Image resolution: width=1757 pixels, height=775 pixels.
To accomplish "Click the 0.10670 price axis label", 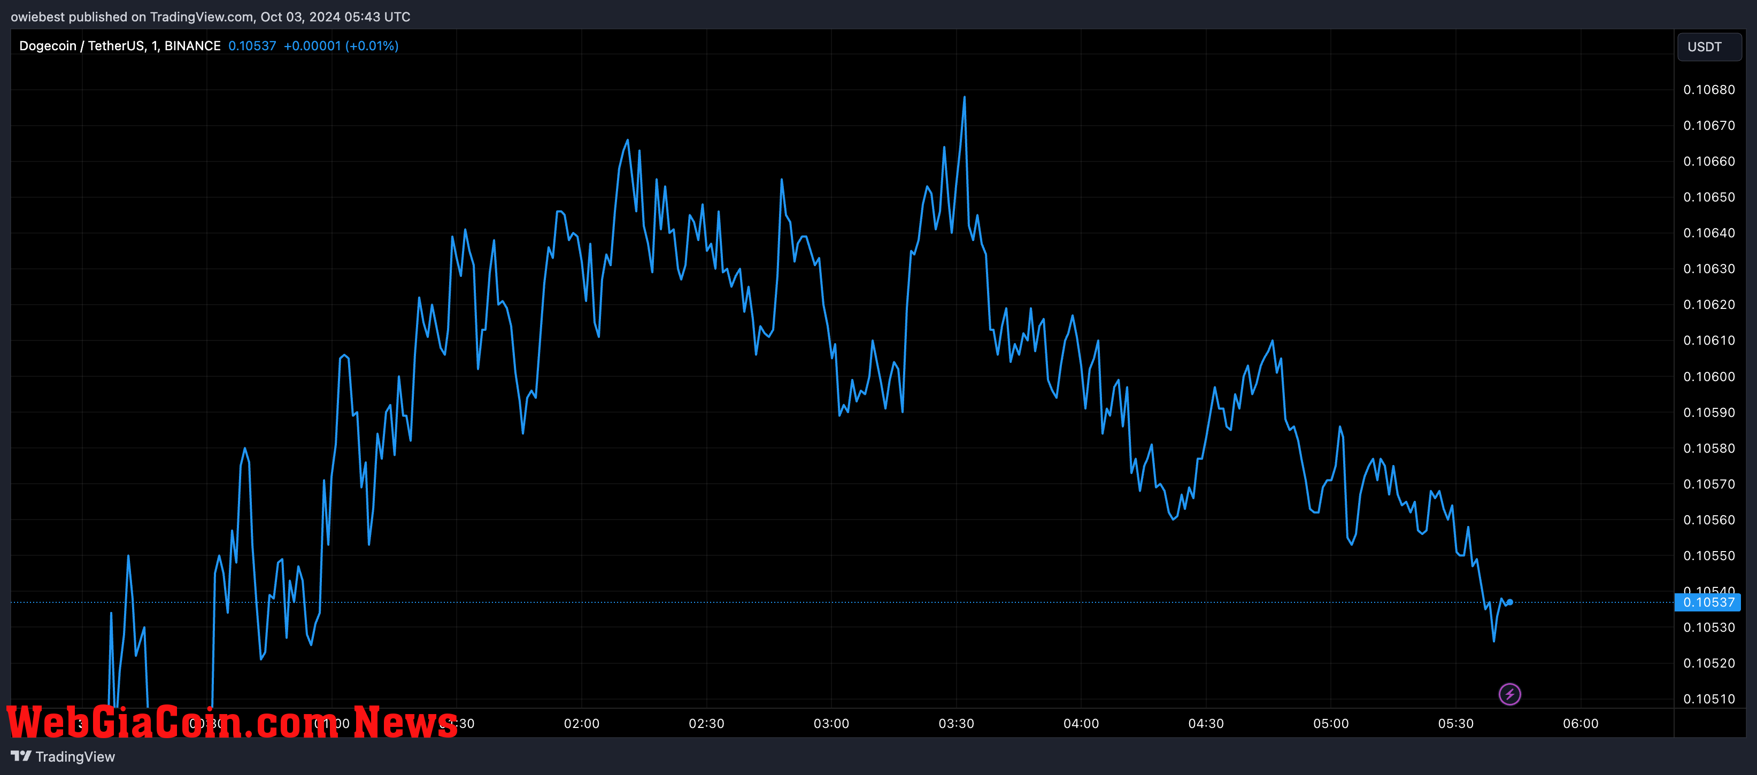I will coord(1708,126).
